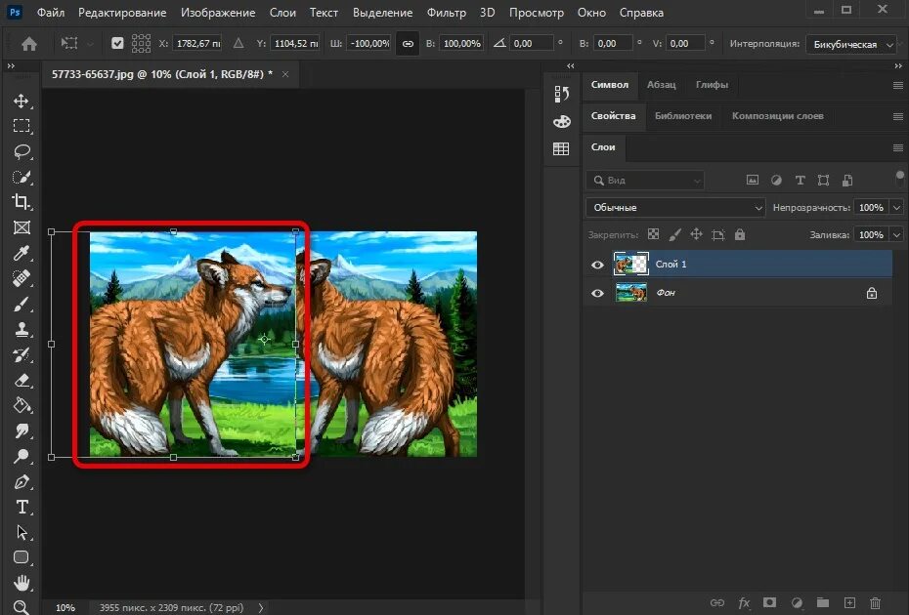Open the Непрозрачность dropdown arrow
Screen dimensions: 909x615
coord(897,207)
